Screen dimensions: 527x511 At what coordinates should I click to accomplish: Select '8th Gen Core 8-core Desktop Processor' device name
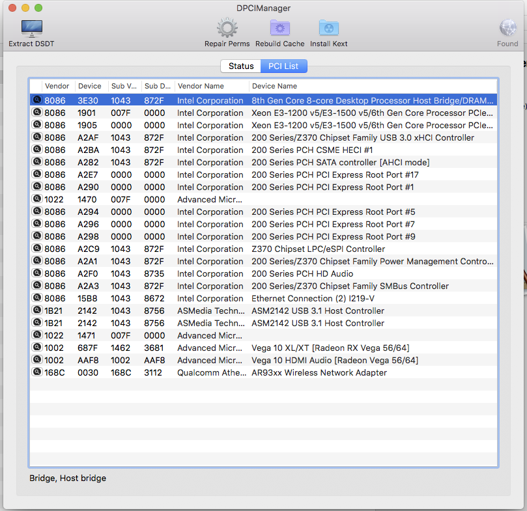(372, 100)
